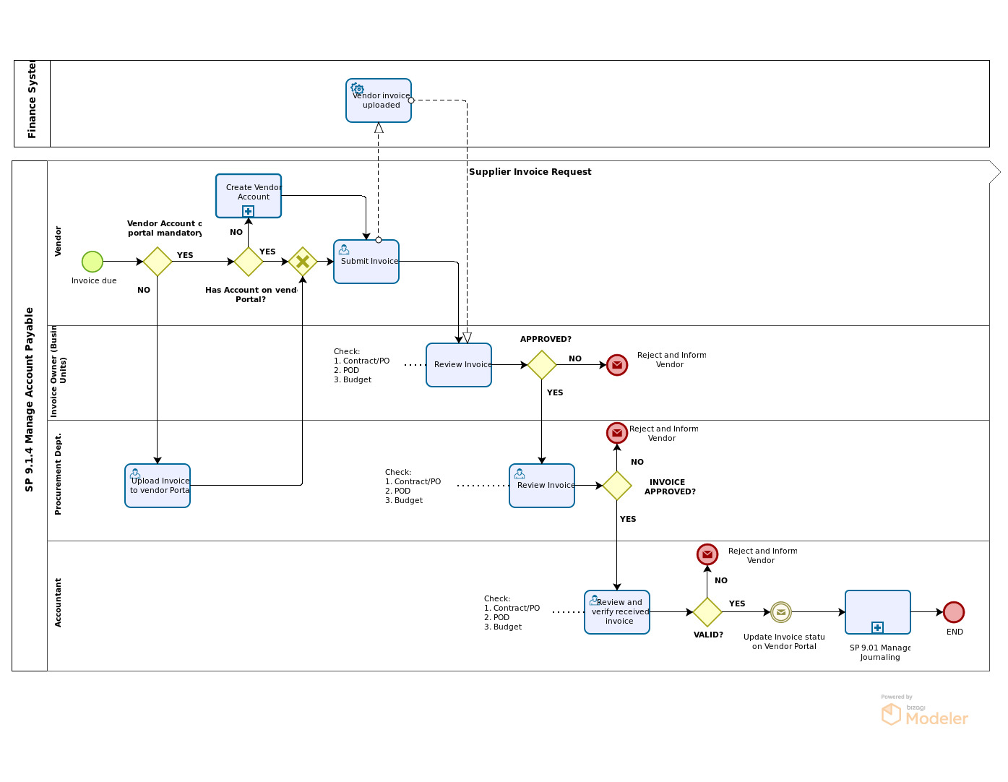Expand the Create Vendor Account subprocess plus marker
This screenshot has height=782, width=1008.
pos(249,212)
